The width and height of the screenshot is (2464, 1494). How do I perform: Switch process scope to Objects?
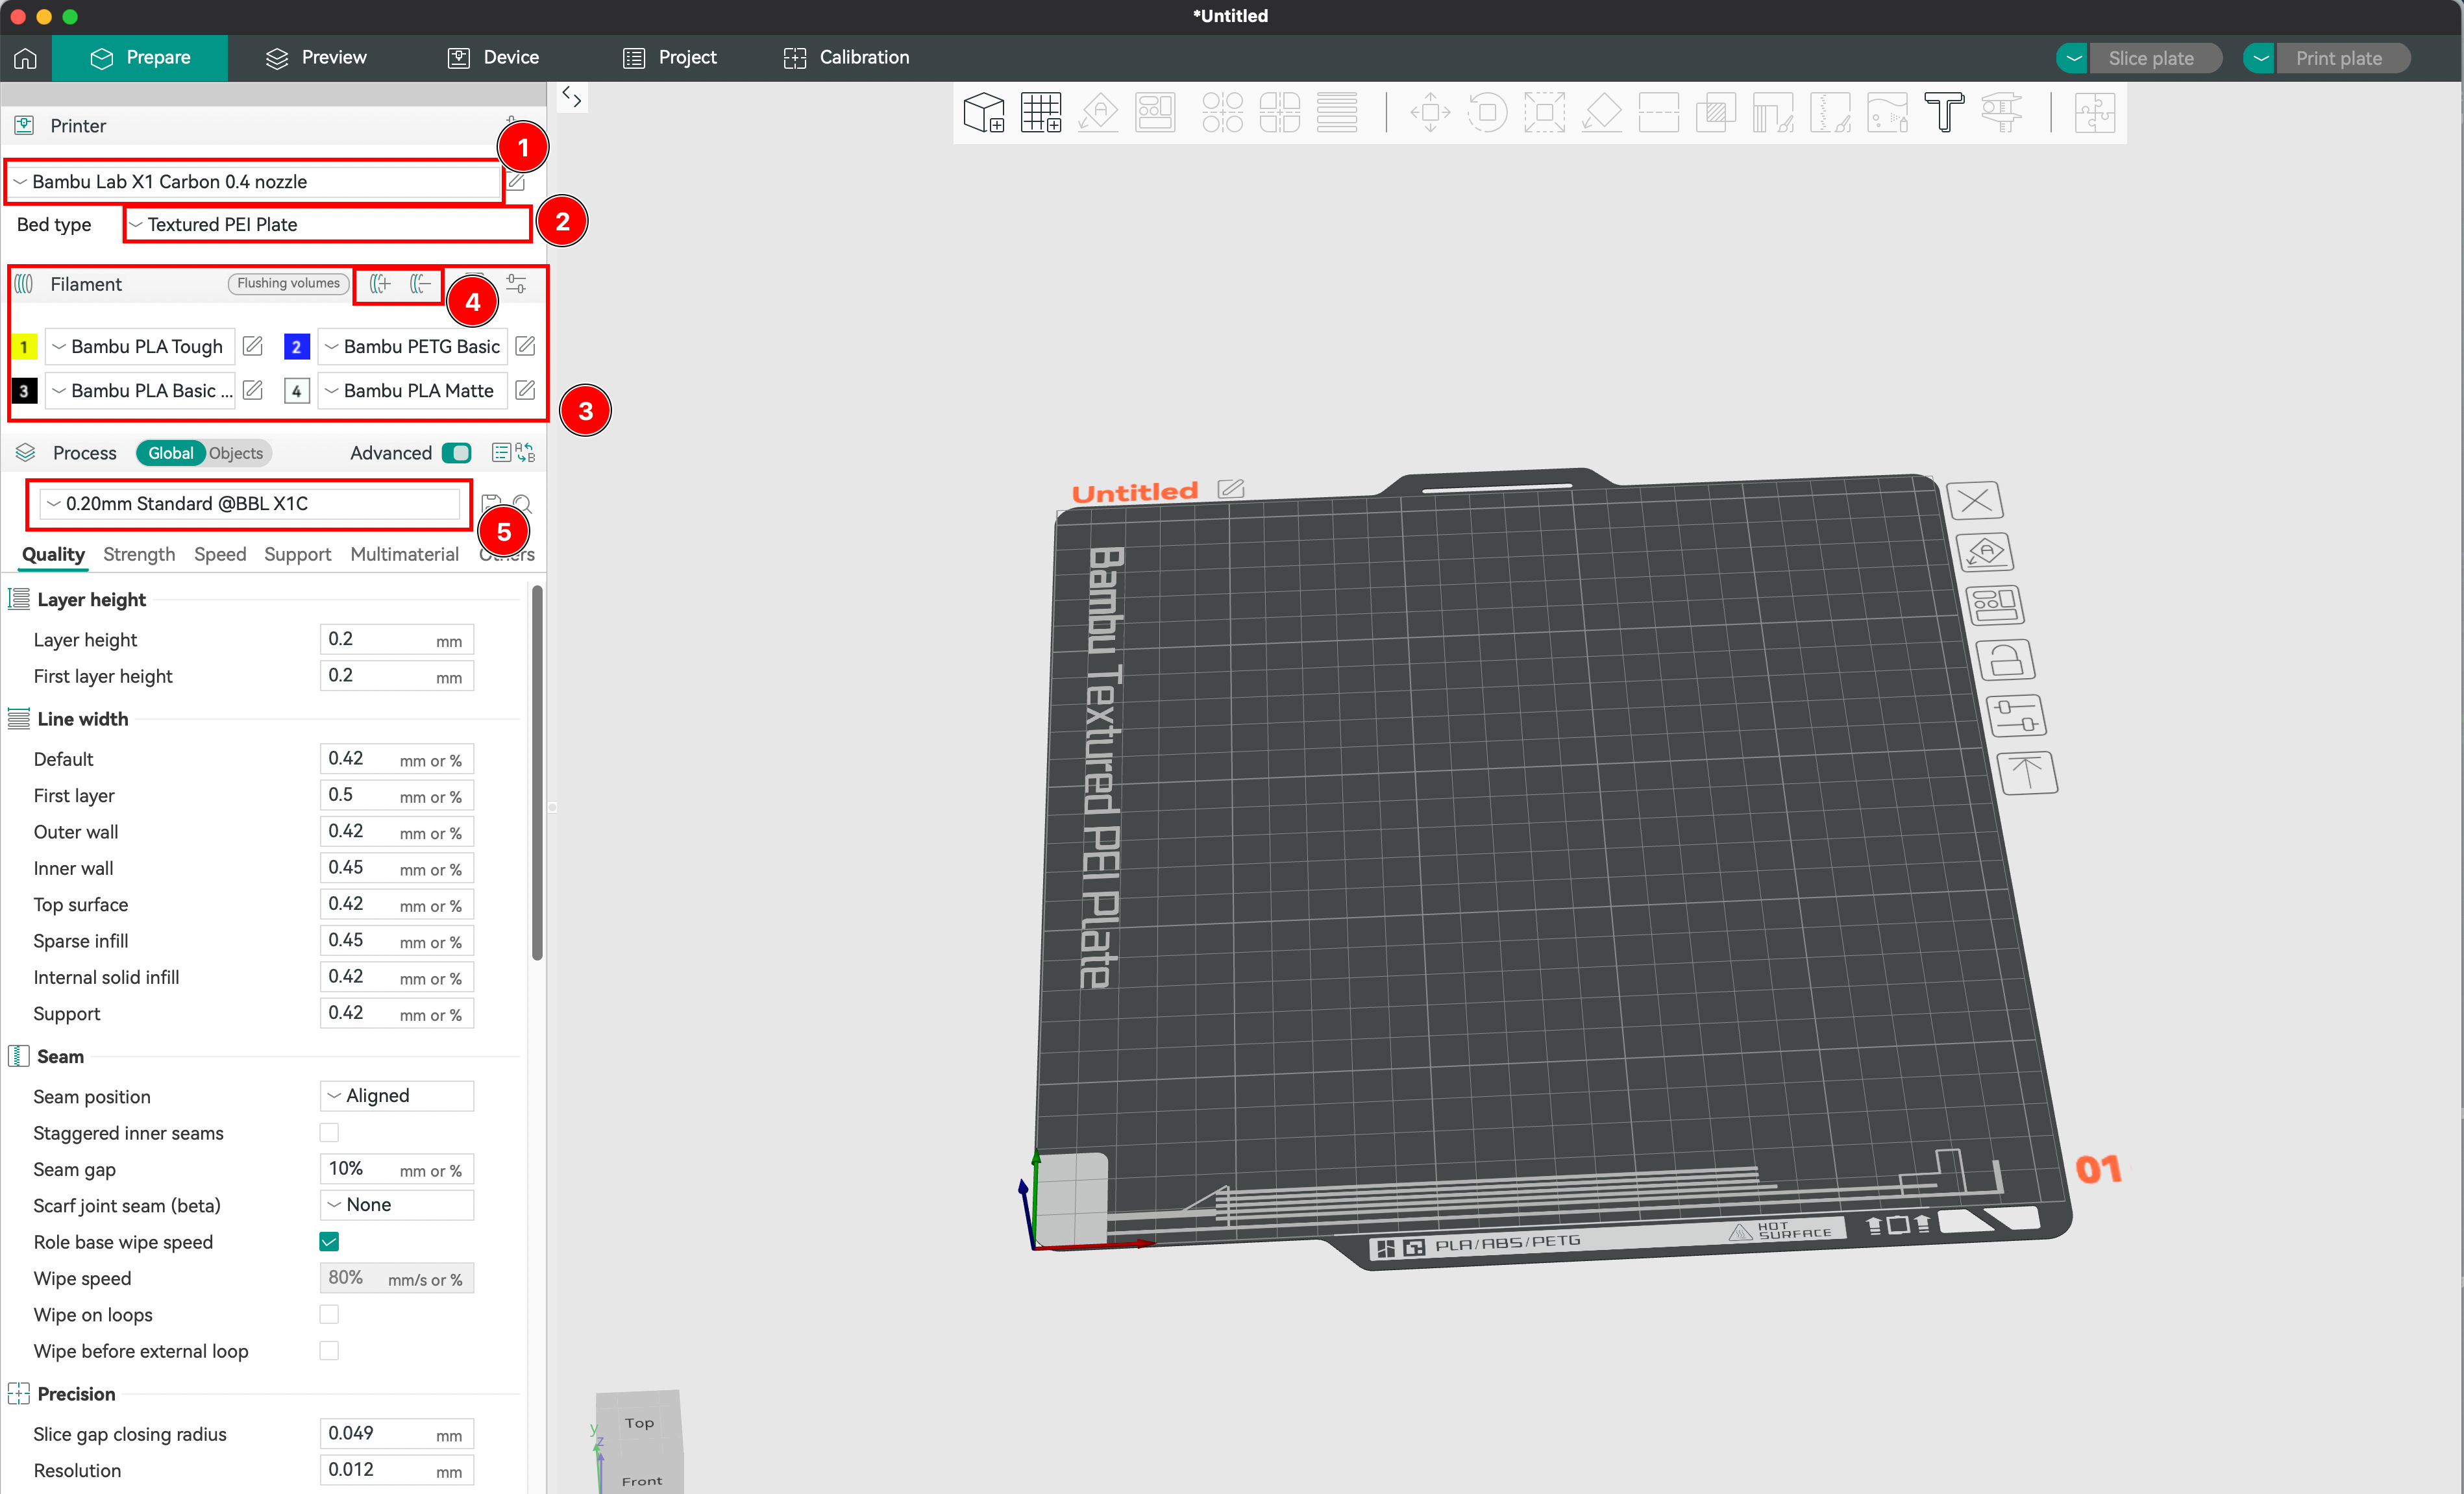point(236,453)
